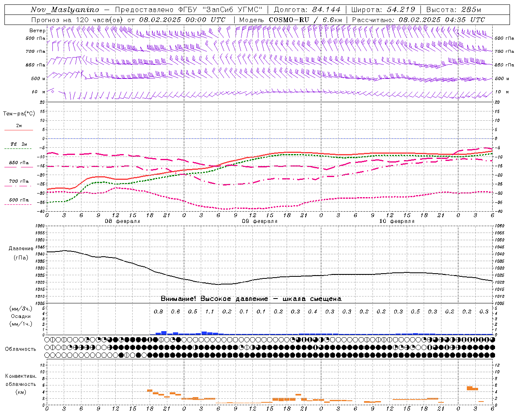Click the tallest blue precipitation bar

click(164, 333)
